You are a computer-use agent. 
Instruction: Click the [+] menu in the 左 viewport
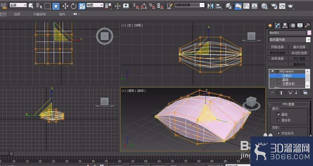pyautogui.click(x=124, y=25)
